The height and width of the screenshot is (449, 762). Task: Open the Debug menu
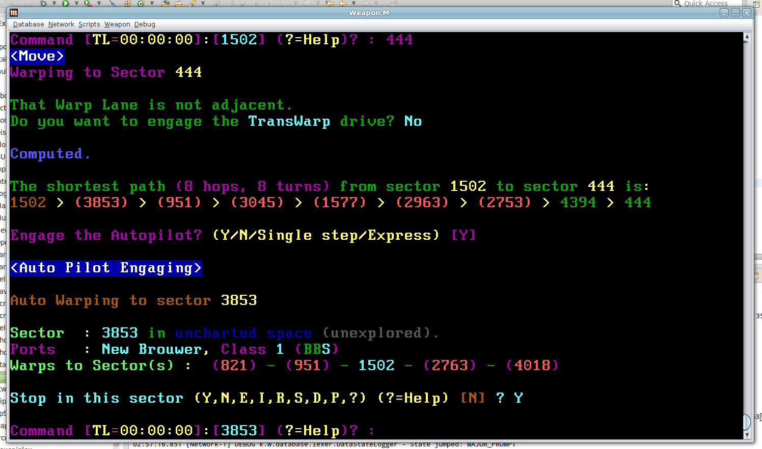coord(145,24)
